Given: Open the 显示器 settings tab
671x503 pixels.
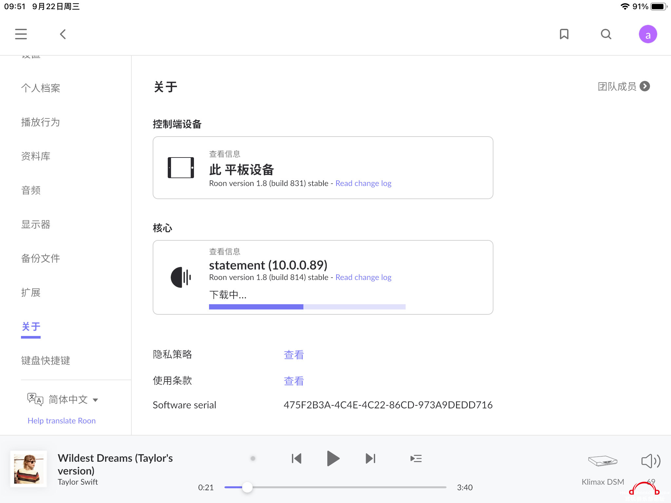Looking at the screenshot, I should [x=36, y=224].
